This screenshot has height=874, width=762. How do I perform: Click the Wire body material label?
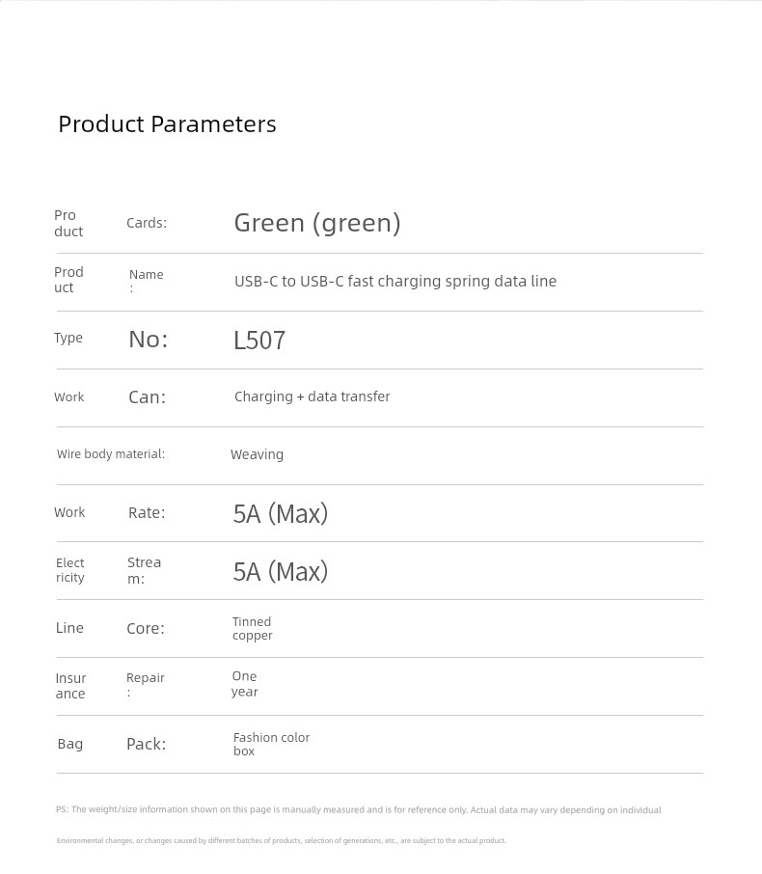click(111, 454)
